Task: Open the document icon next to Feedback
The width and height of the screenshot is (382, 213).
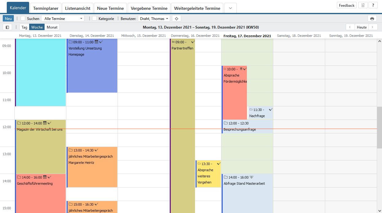Action: tap(363, 5)
